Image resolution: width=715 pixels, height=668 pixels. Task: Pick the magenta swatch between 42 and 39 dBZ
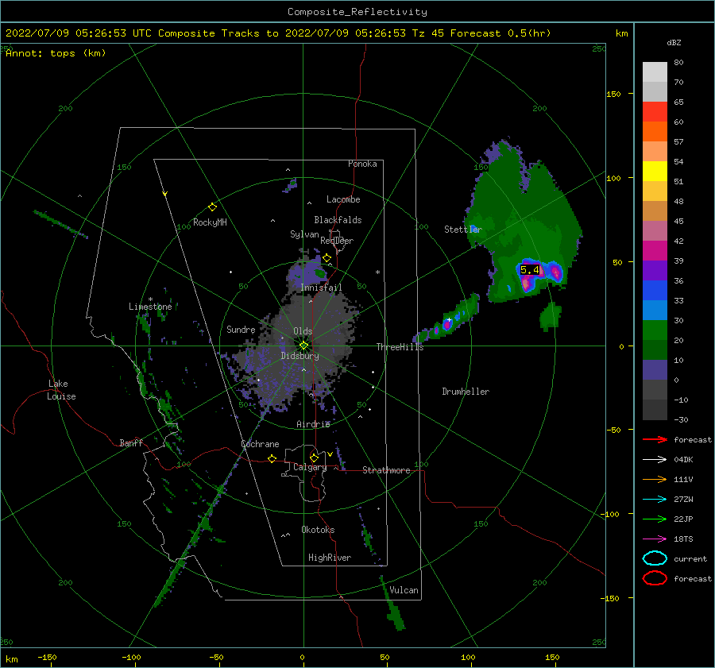[x=655, y=251]
